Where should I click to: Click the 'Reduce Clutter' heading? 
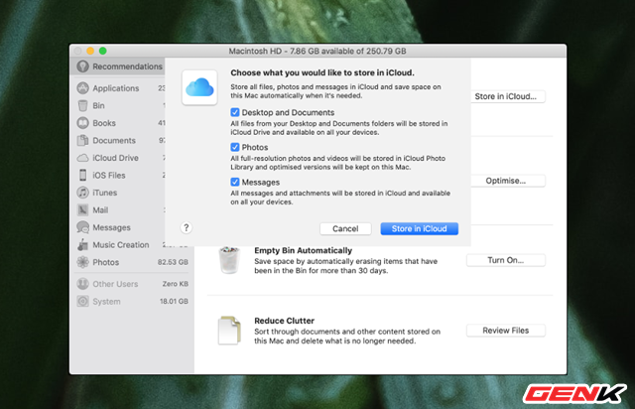[284, 321]
